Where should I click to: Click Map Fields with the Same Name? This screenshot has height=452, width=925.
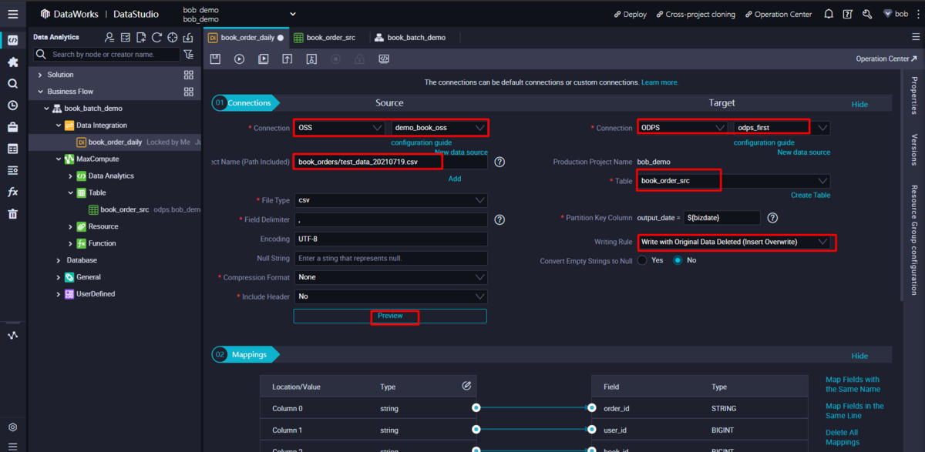point(853,384)
